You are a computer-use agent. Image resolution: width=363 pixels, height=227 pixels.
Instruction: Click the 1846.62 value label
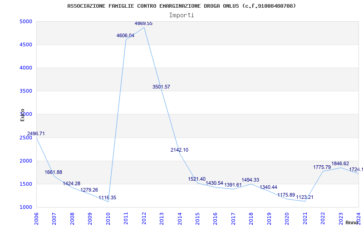[340, 164]
